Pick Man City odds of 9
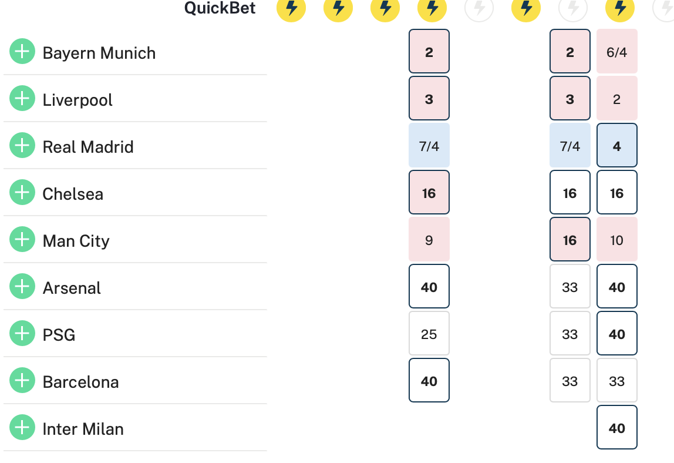The image size is (674, 463). click(x=429, y=239)
